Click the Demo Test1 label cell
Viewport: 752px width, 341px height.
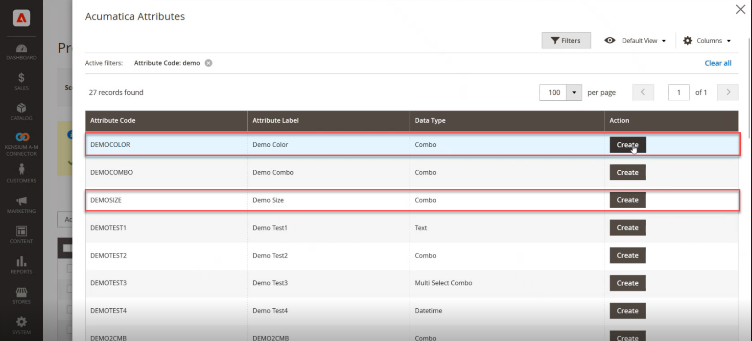(329, 227)
